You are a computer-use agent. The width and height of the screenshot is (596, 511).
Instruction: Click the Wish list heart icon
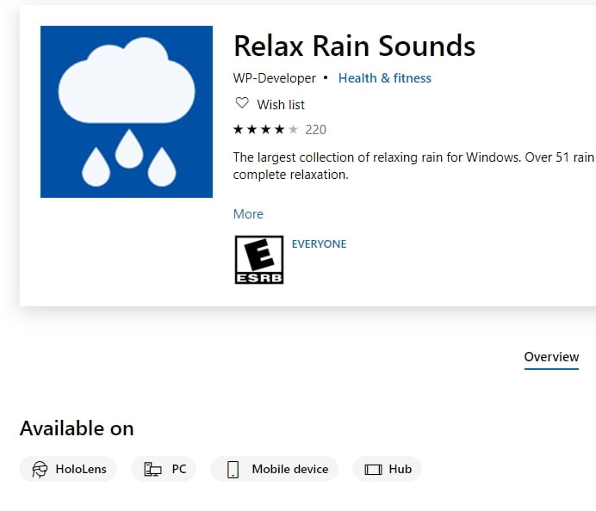click(242, 103)
